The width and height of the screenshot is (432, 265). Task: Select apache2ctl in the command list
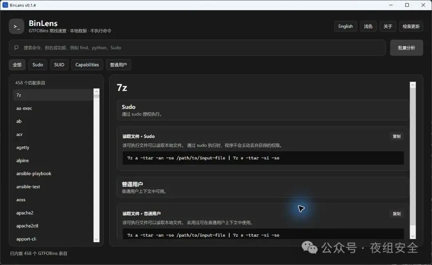(53, 226)
